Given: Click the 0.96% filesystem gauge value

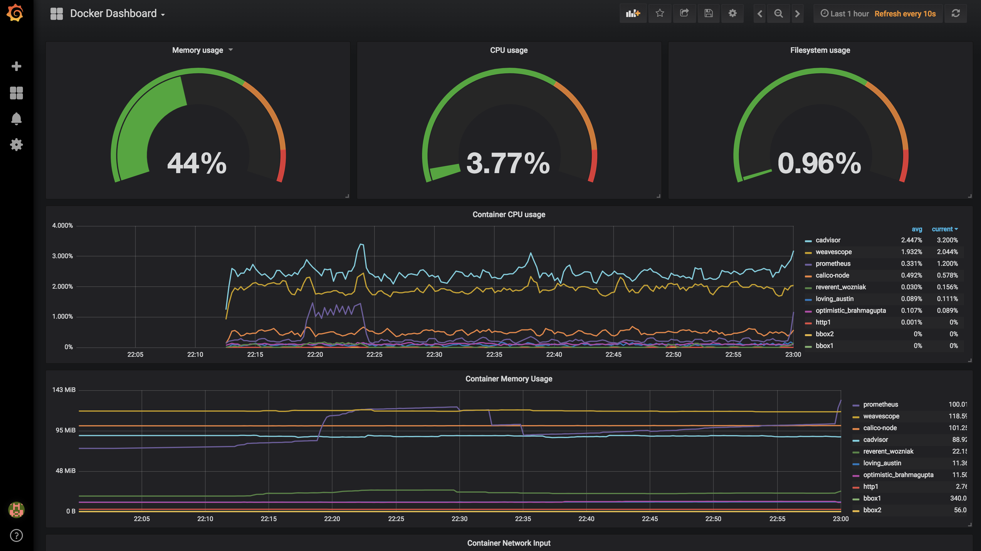Looking at the screenshot, I should (x=819, y=163).
